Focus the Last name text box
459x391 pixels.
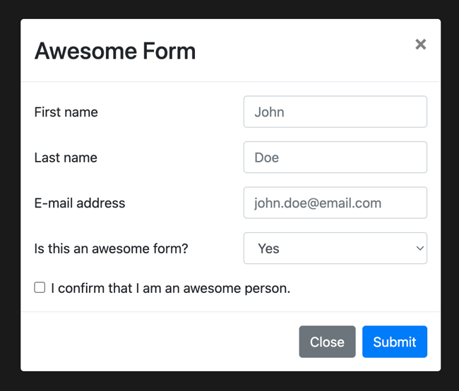click(x=335, y=157)
